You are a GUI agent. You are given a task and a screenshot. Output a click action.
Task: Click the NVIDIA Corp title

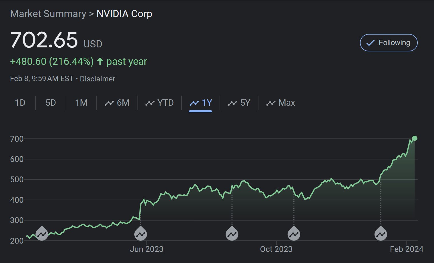(124, 14)
